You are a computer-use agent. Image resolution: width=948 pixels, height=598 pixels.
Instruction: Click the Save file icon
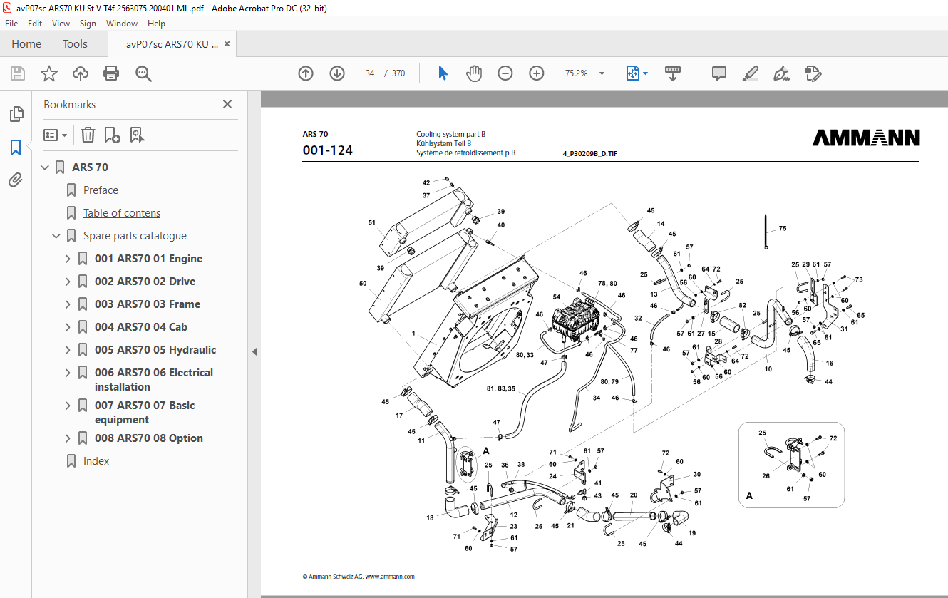click(18, 73)
